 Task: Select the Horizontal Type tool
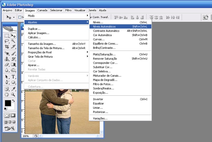[13, 76]
